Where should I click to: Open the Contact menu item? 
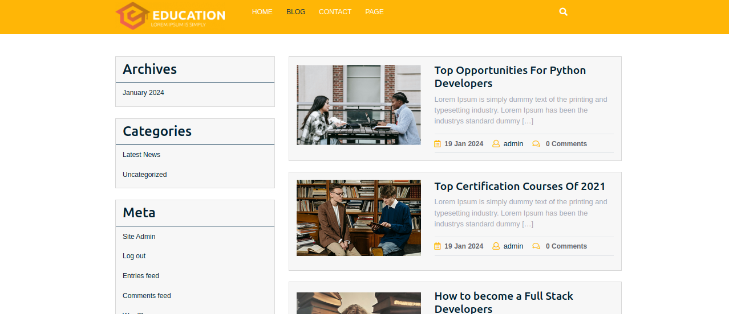pos(335,12)
